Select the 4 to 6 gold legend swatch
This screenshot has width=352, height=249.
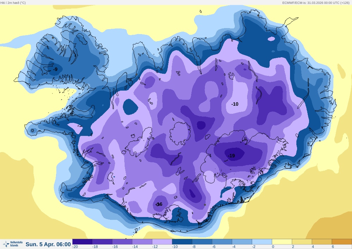click(x=322, y=242)
